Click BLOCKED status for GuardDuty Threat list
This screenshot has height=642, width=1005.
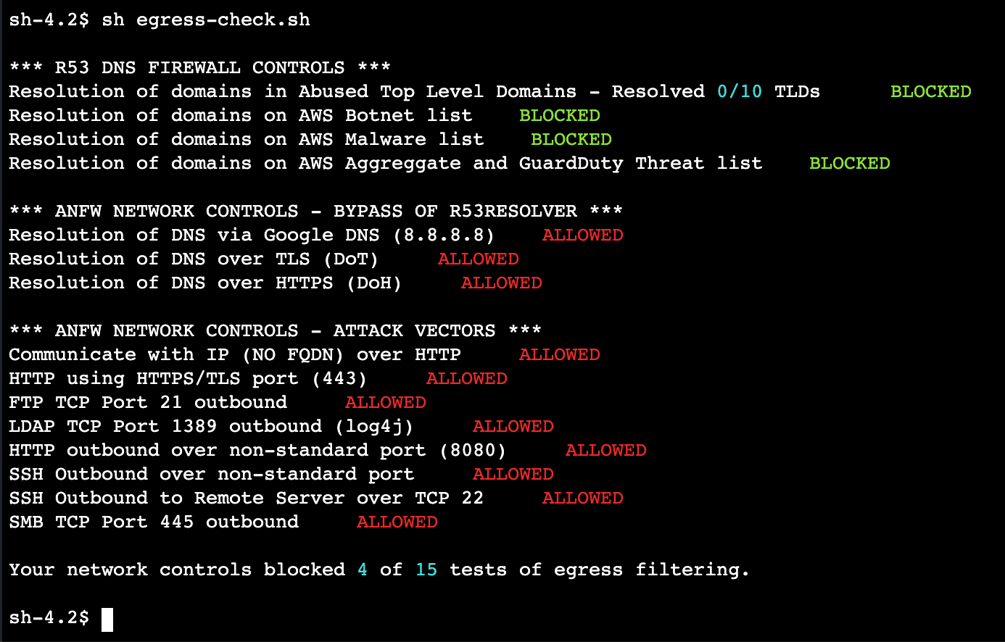click(x=850, y=163)
